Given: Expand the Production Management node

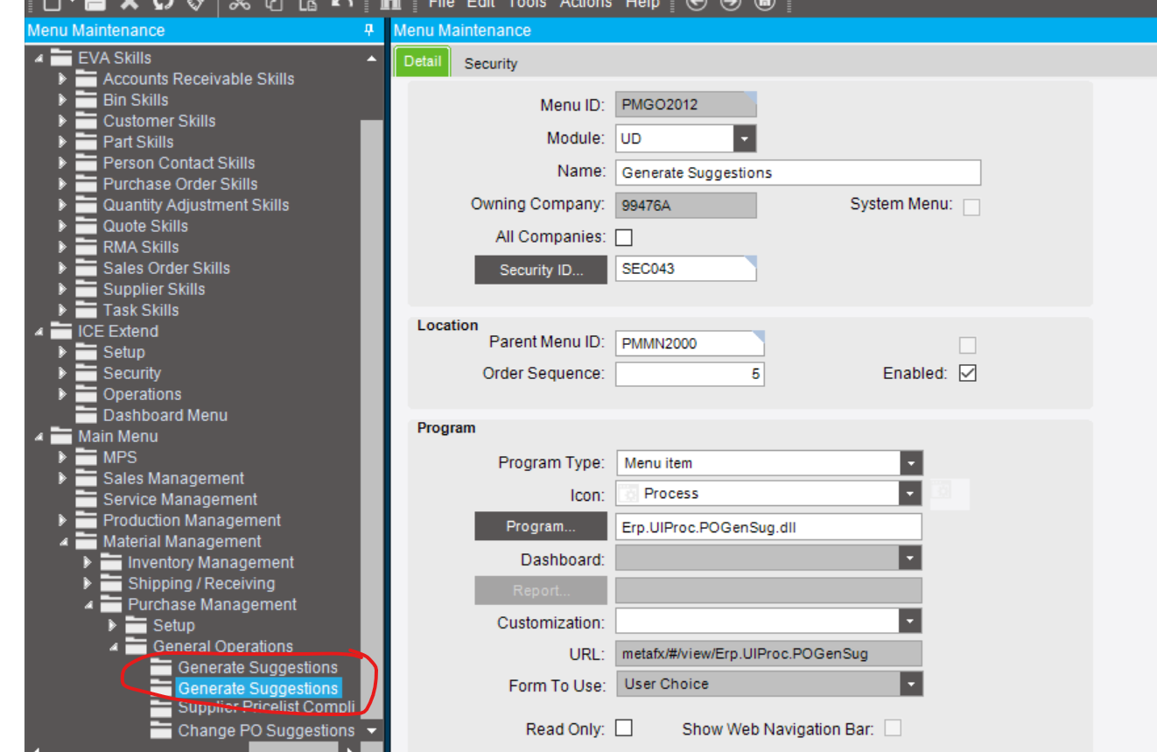Looking at the screenshot, I should 62,520.
